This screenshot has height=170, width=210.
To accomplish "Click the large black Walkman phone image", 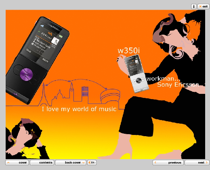I will [x=37, y=60].
